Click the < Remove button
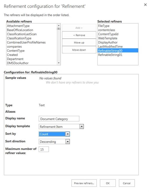Viewport: 149px width, 192px height. [x=79, y=35]
